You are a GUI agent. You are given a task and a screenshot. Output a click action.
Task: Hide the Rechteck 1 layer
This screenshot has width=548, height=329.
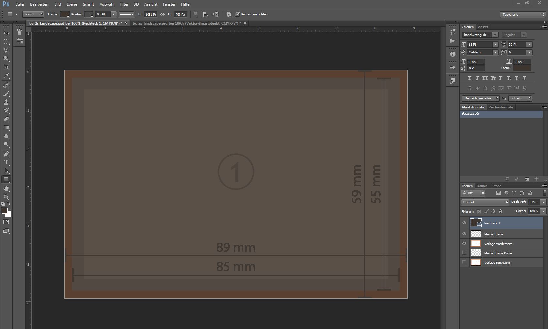point(464,223)
